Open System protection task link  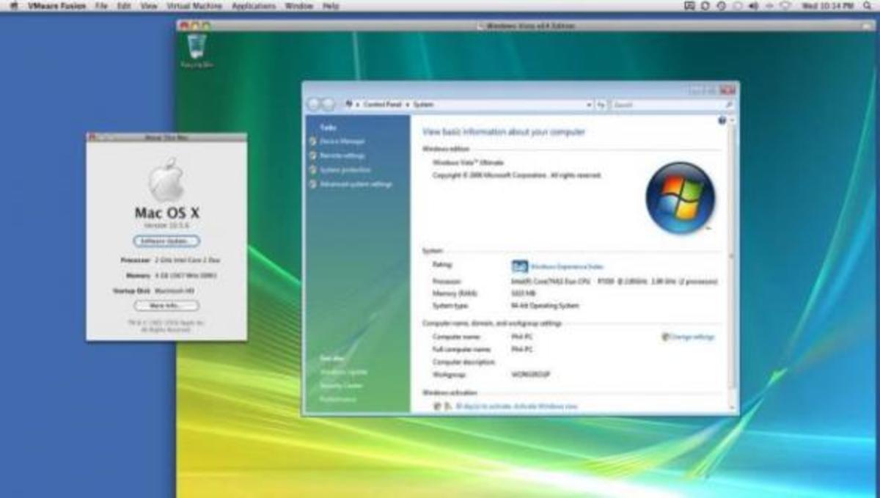[345, 170]
